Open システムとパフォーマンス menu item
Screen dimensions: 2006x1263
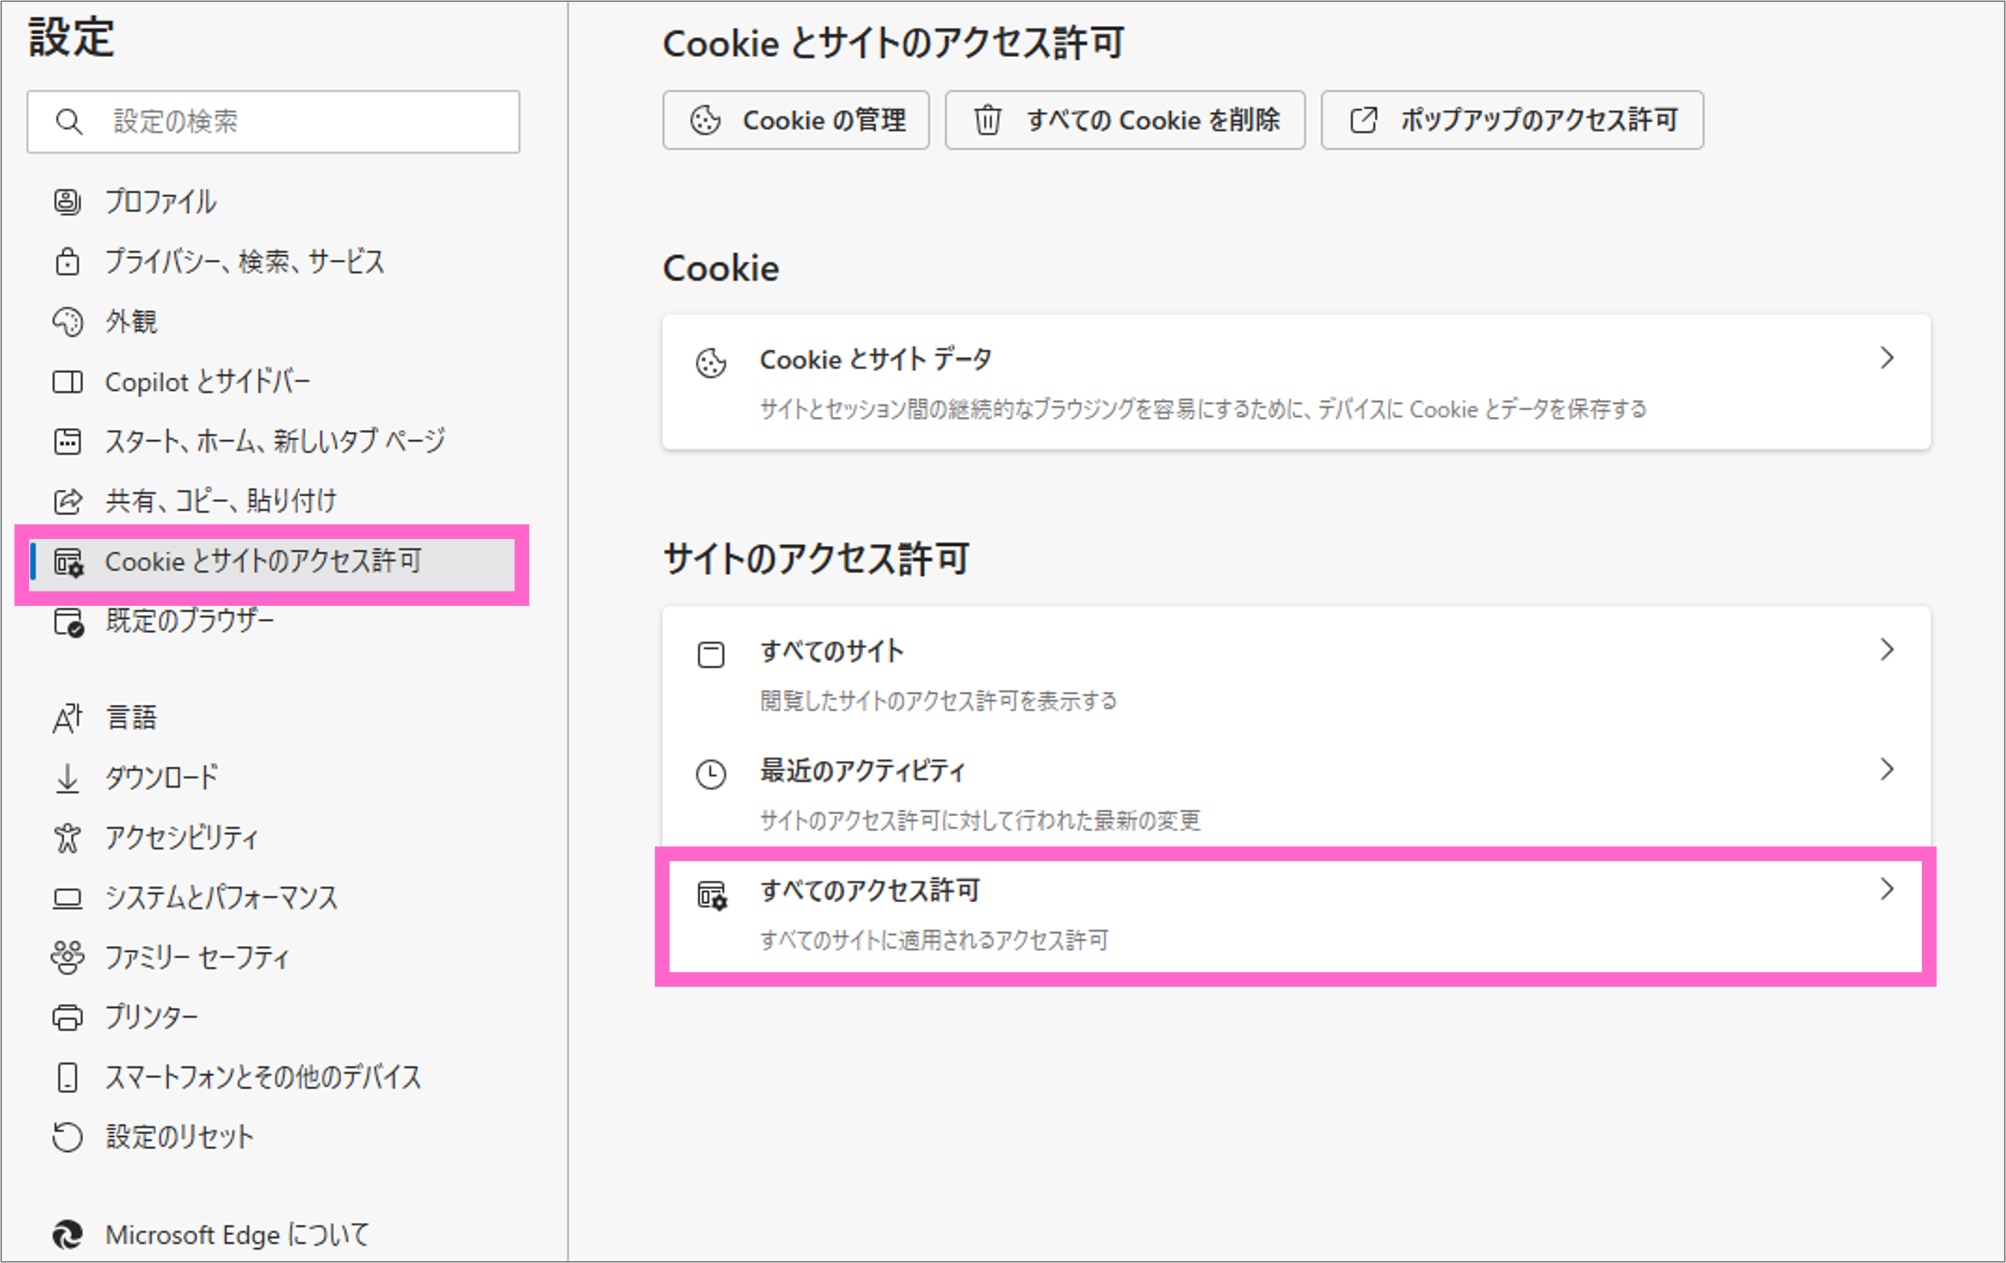coord(221,897)
